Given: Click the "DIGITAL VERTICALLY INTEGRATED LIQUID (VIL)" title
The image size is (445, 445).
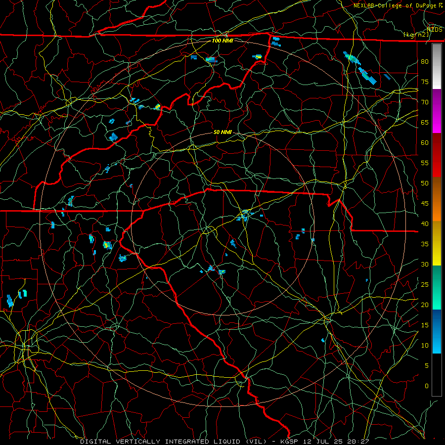Looking at the screenshot, I should click(x=174, y=442).
